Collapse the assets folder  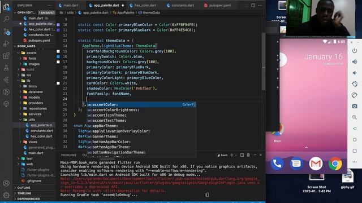pos(19,52)
